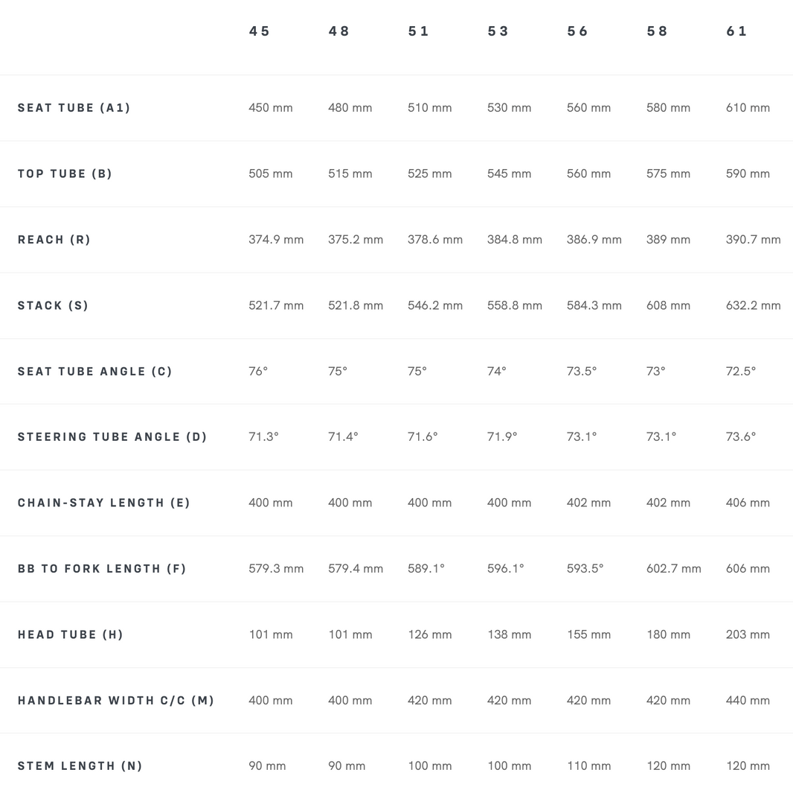Click the Seat Tube (A1) row label
The width and height of the screenshot is (793, 796).
tap(74, 108)
